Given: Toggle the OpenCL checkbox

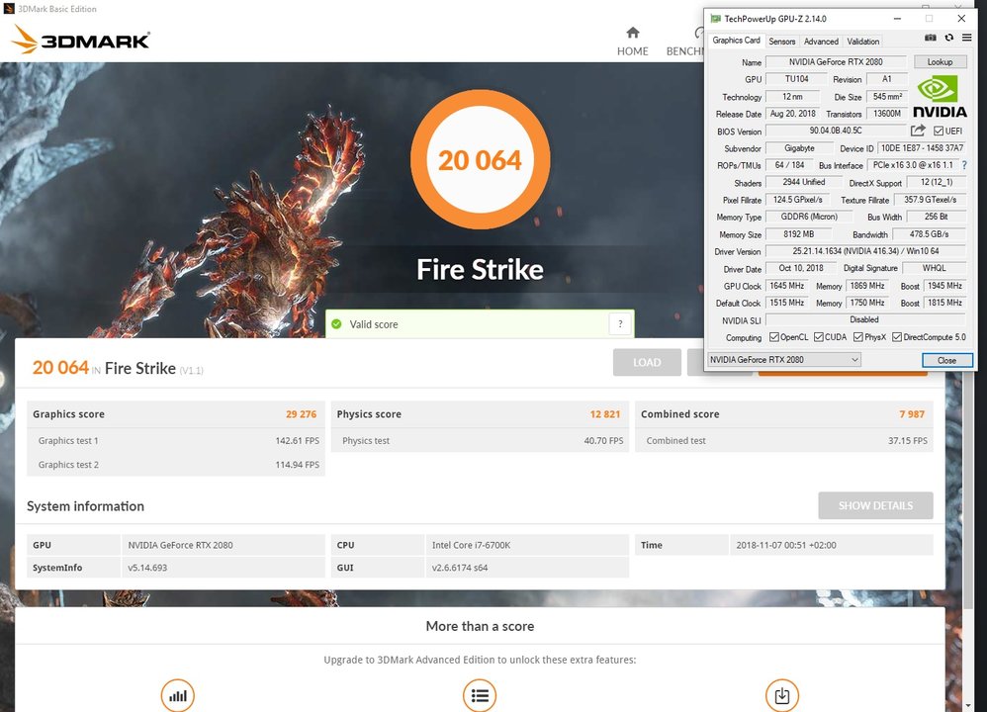Looking at the screenshot, I should point(774,337).
